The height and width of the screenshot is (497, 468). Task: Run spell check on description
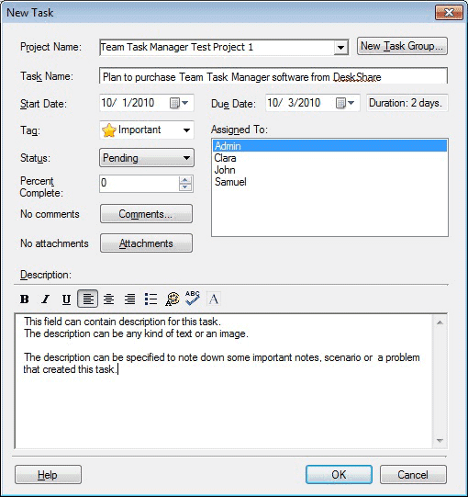pyautogui.click(x=193, y=299)
